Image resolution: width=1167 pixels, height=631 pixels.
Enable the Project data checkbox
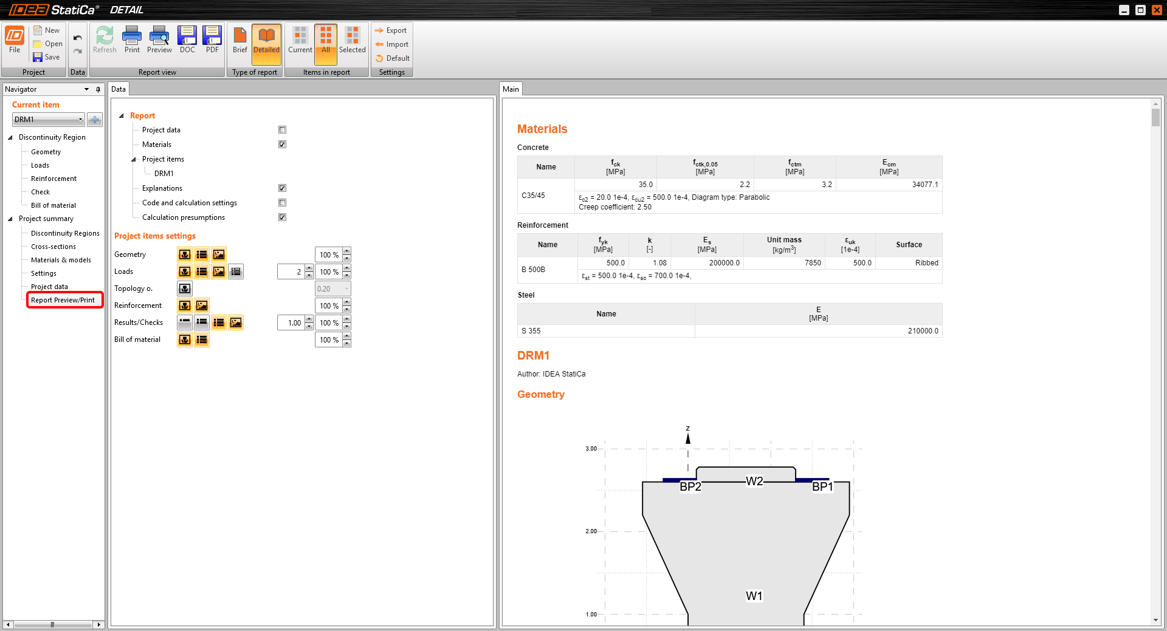282,130
